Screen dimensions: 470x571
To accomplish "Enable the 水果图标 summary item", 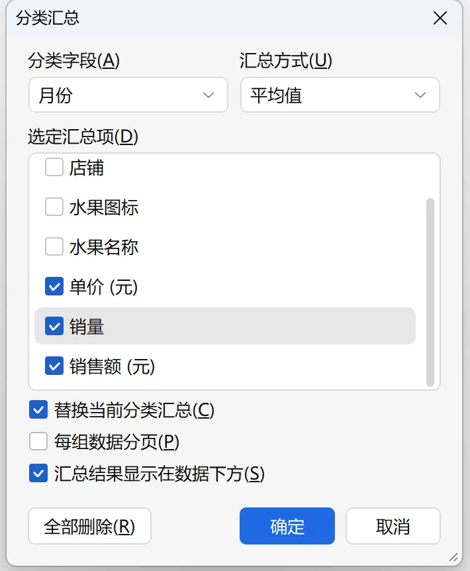I will coord(54,207).
